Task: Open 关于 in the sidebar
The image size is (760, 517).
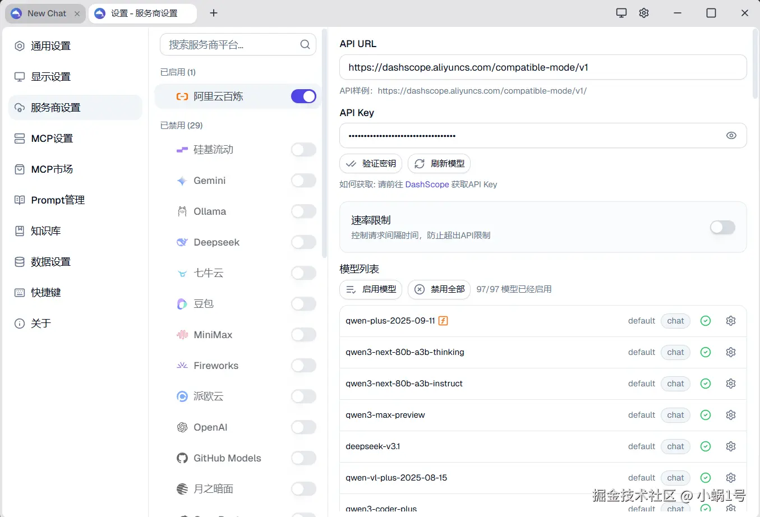Action: tap(75, 324)
